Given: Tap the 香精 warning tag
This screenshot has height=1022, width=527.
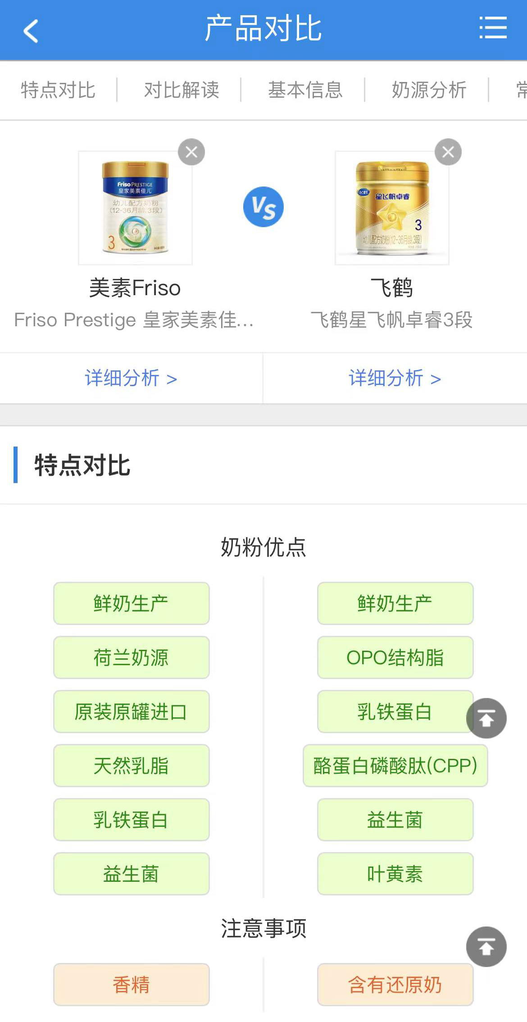Looking at the screenshot, I should click(x=131, y=985).
